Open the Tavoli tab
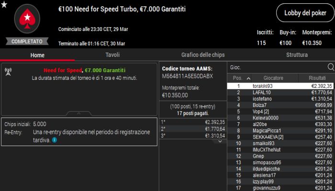 tap(112, 55)
